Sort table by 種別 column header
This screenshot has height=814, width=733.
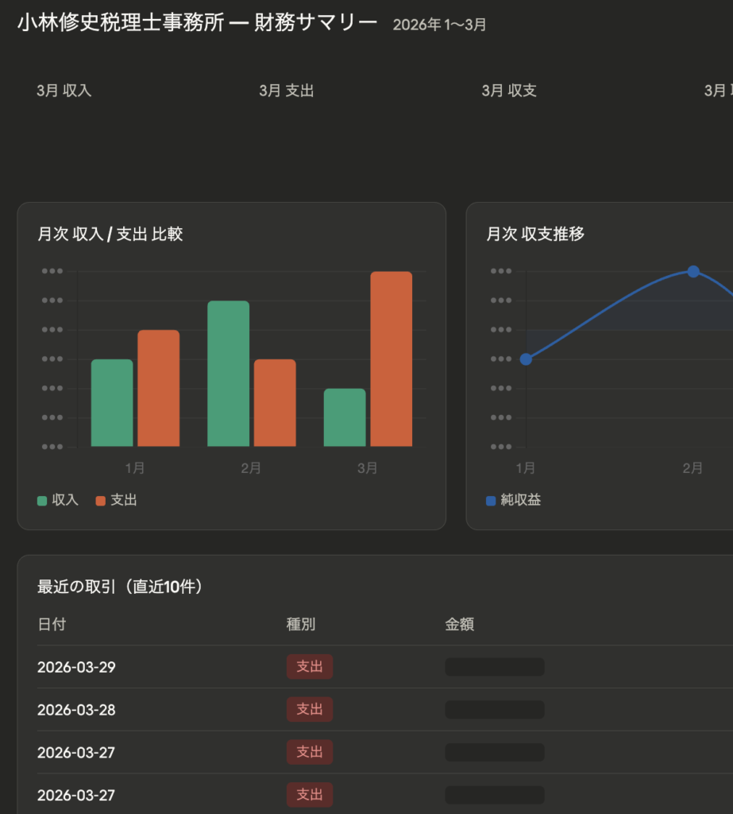(x=301, y=625)
